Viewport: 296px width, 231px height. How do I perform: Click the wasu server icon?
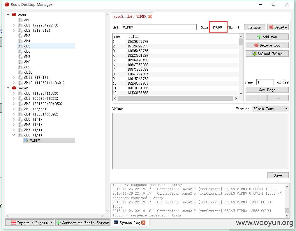point(14,15)
